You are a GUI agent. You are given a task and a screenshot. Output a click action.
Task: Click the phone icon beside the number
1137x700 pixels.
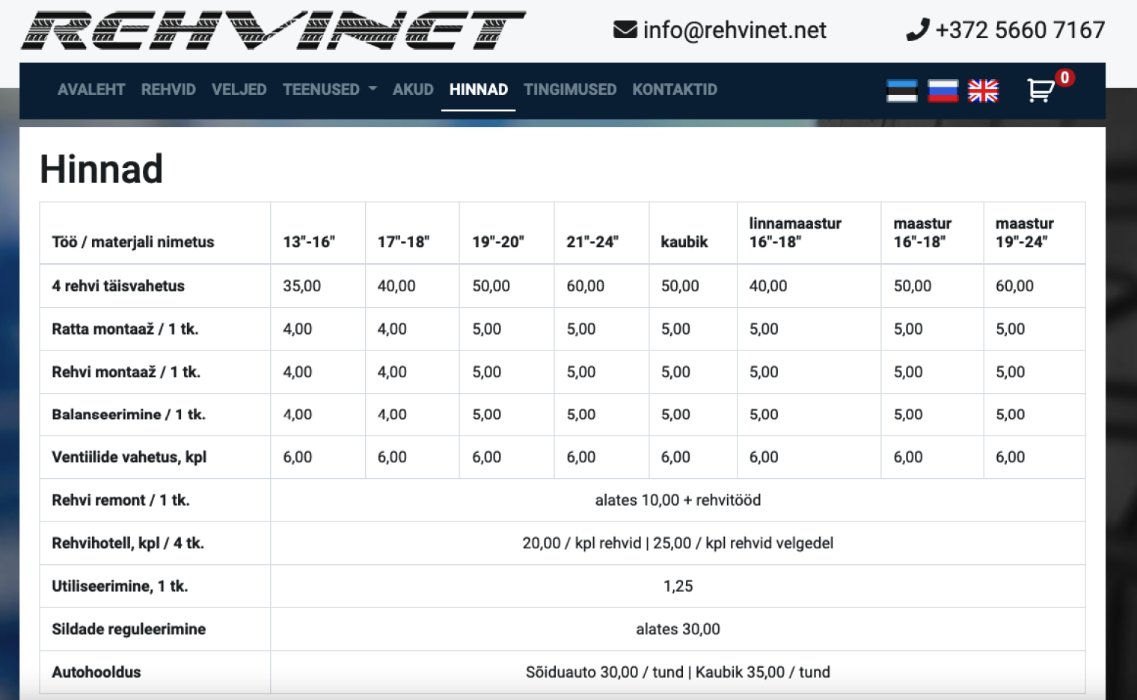coord(916,29)
